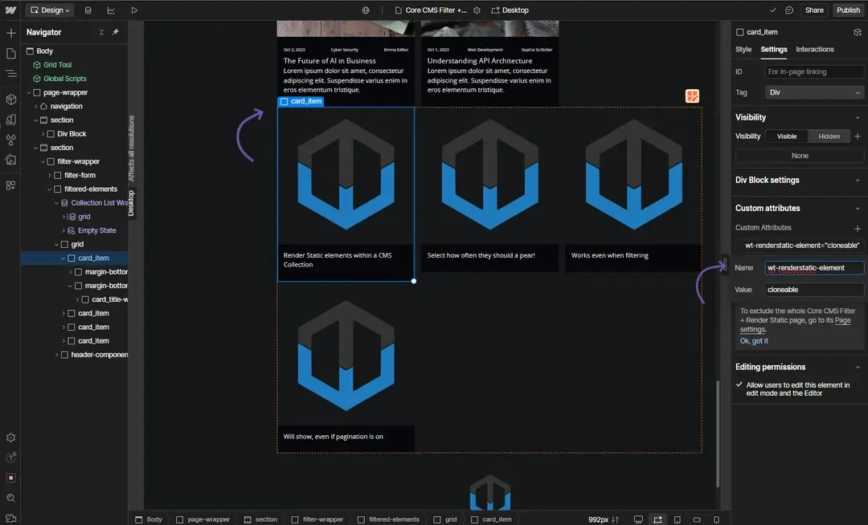Viewport: 868px width, 525px height.
Task: Pin the Navigator panel
Action: (x=115, y=32)
